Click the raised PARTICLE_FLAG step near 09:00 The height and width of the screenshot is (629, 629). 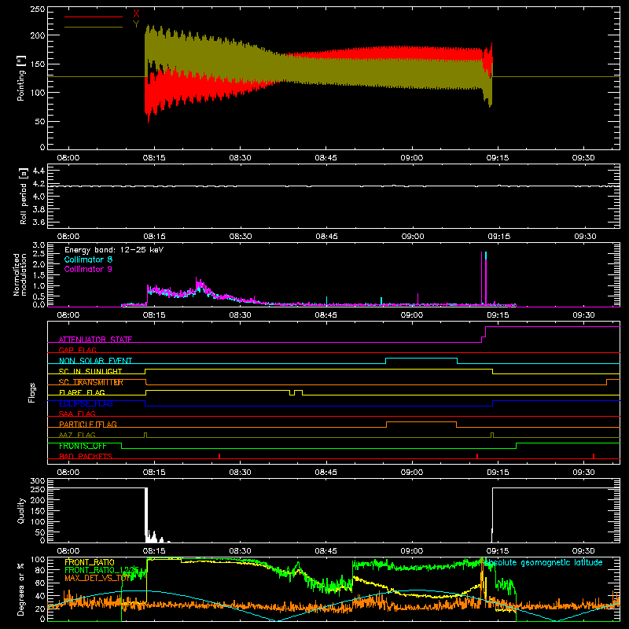coord(421,422)
